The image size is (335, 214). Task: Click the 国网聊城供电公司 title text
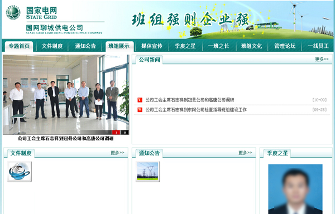[55, 28]
